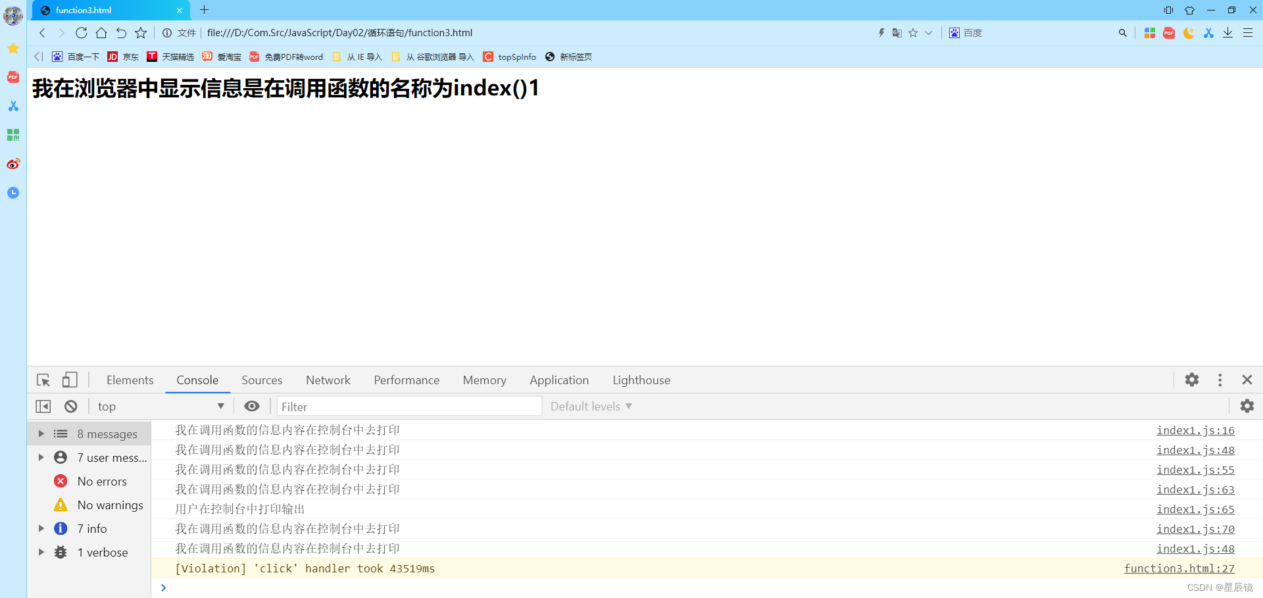Switch to the Performance tab

(x=407, y=380)
